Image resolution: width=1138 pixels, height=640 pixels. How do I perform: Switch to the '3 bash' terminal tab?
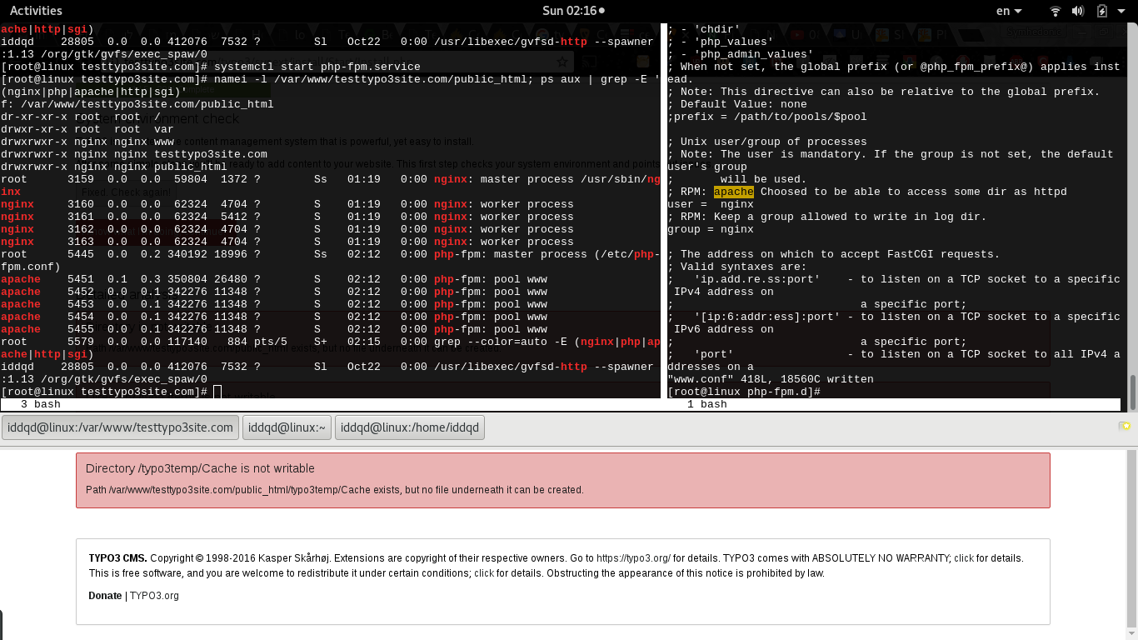[40, 404]
